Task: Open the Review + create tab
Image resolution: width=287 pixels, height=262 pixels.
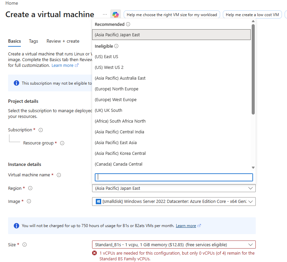Action: coord(63,41)
